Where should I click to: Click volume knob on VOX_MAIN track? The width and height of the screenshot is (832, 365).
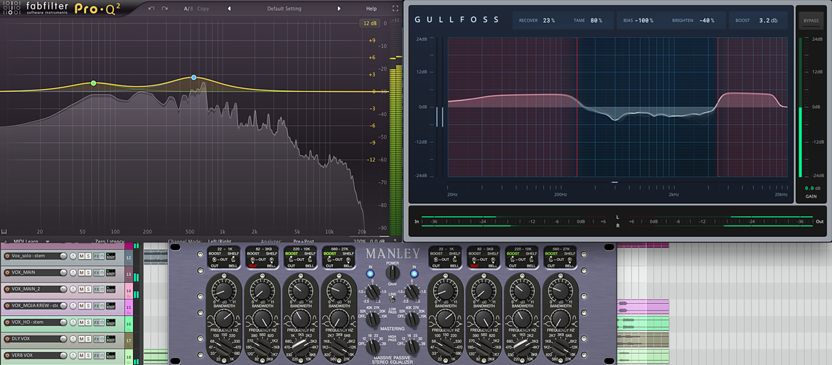[x=63, y=273]
